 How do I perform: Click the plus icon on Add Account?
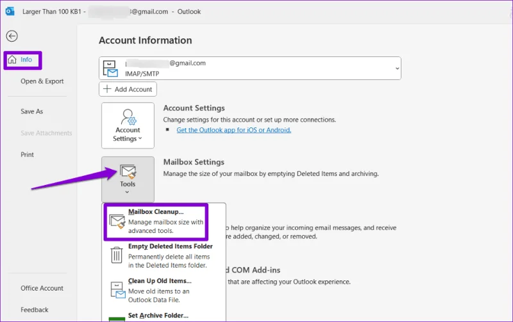tap(107, 89)
